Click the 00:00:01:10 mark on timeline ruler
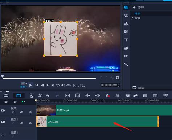172x140 pixels. pyautogui.click(x=97, y=100)
